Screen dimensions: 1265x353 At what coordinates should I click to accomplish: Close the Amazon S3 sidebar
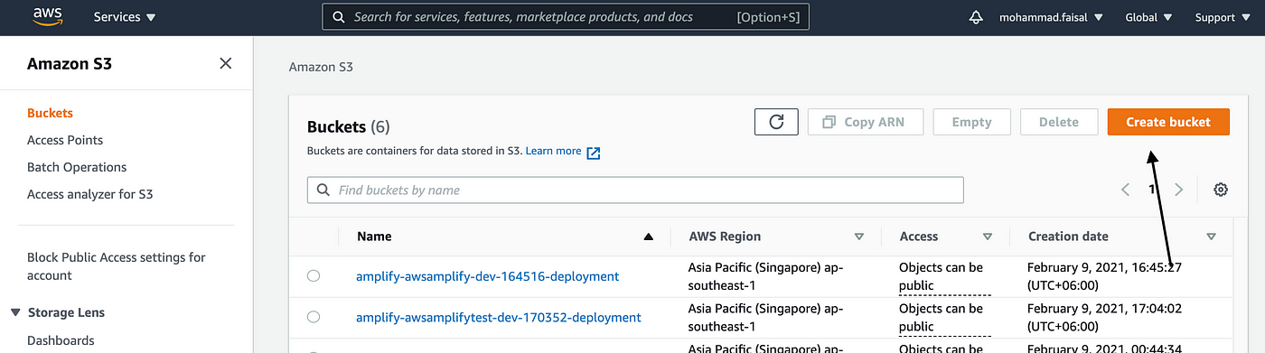coord(226,63)
